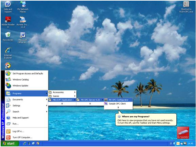Click the Programs item in Start menu
Screen dimensions: 196x147
coord(26,93)
